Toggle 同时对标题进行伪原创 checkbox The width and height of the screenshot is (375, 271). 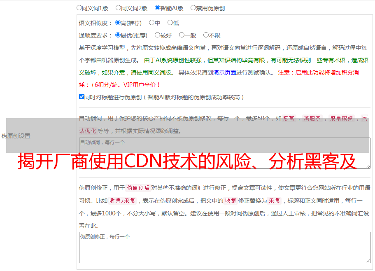[x=82, y=97]
